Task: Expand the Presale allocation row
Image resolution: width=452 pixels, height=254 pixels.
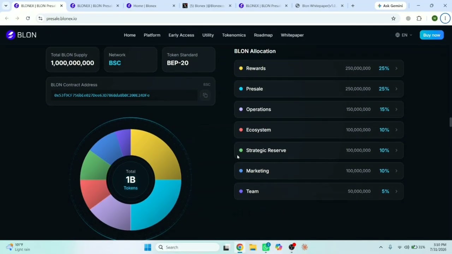Action: [x=319, y=89]
